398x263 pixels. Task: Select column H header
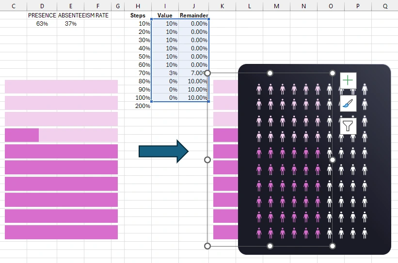click(138, 6)
